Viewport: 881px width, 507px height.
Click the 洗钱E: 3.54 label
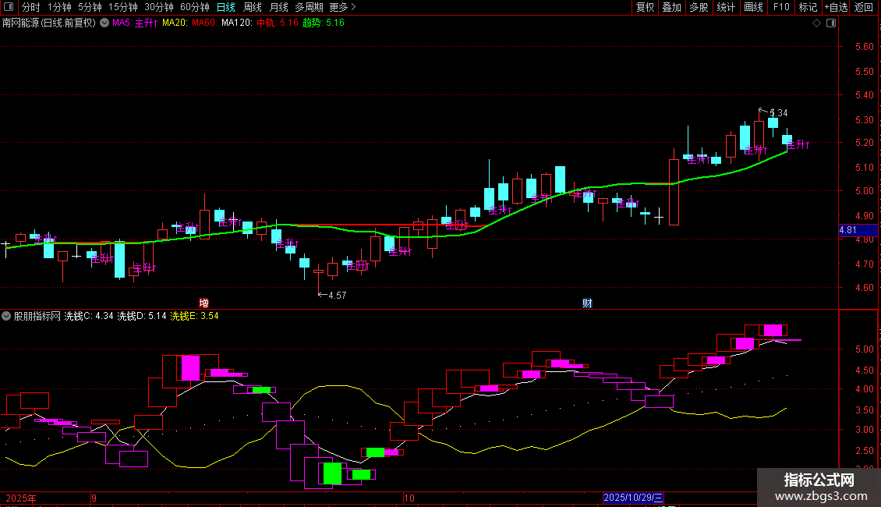[194, 316]
